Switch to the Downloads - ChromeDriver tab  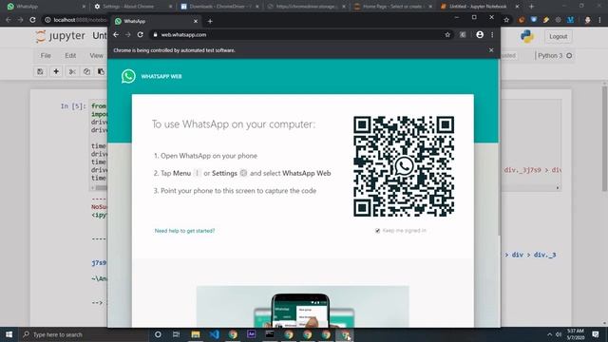coord(219,7)
